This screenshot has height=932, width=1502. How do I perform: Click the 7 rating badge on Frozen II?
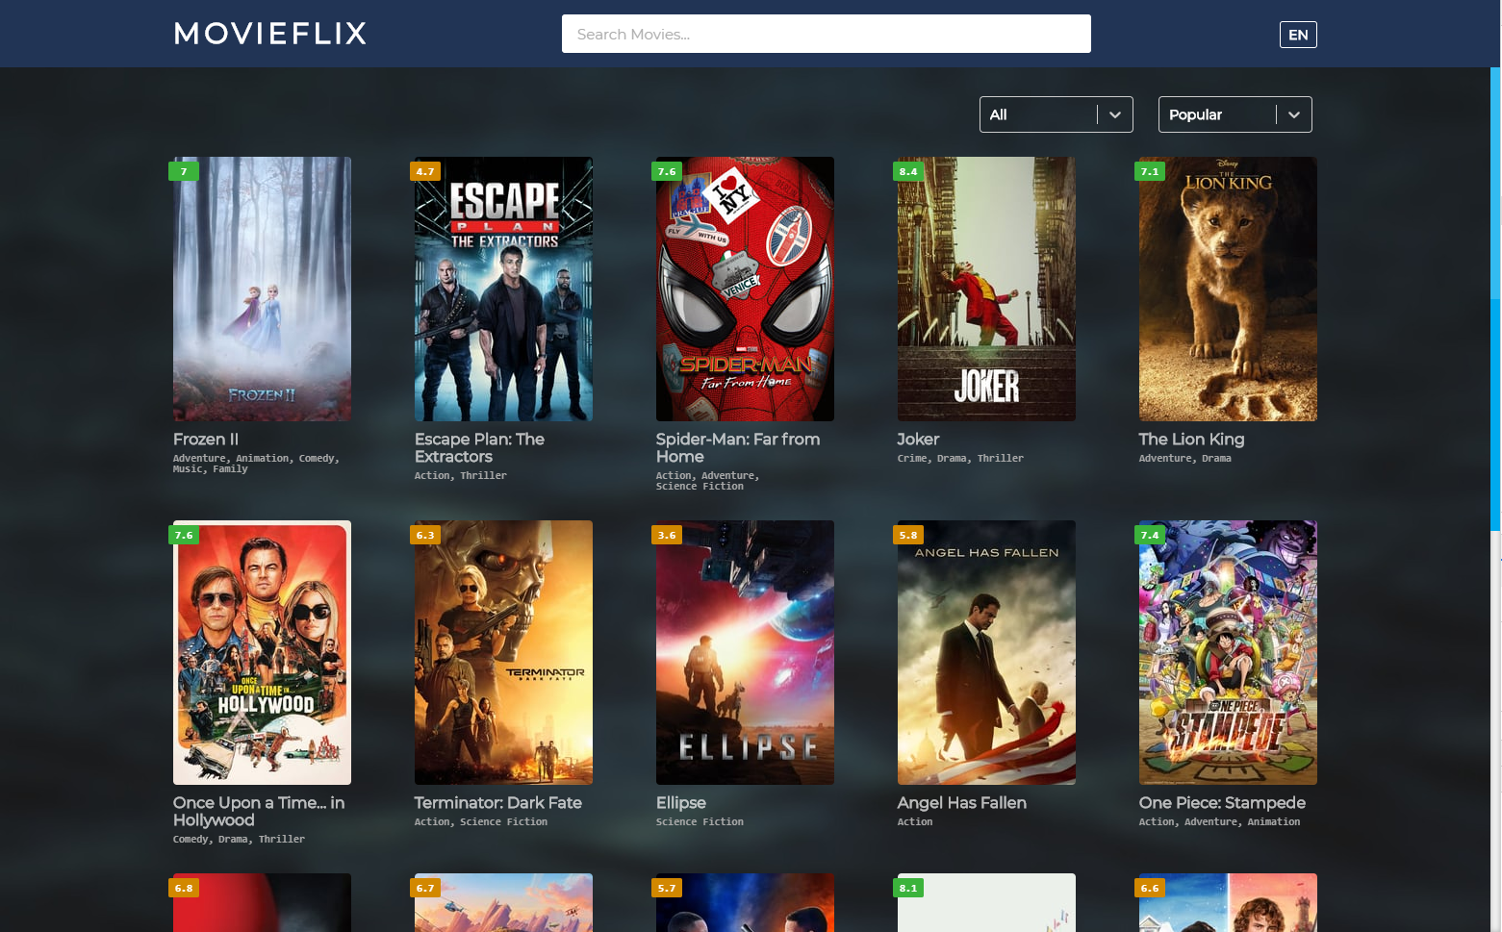pyautogui.click(x=184, y=171)
